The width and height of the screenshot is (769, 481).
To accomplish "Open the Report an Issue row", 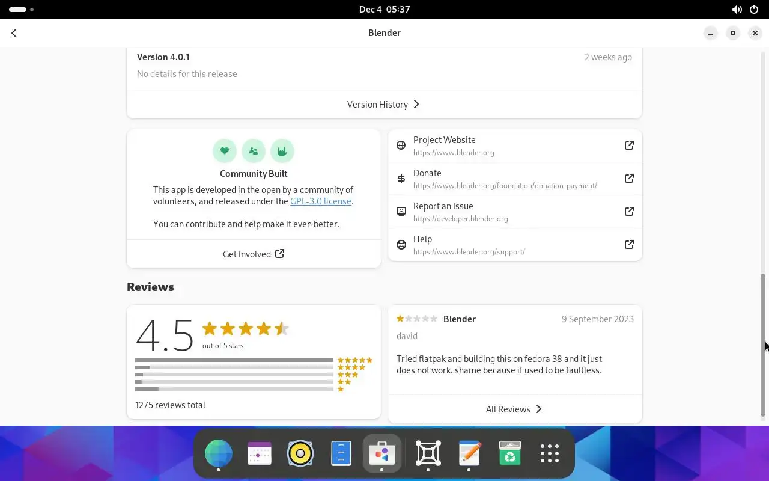I will [515, 212].
